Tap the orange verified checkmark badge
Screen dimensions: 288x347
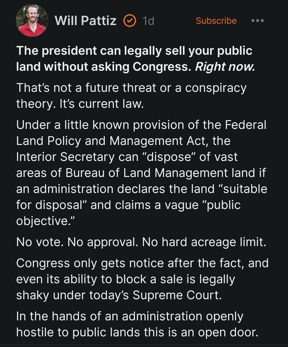coord(130,21)
